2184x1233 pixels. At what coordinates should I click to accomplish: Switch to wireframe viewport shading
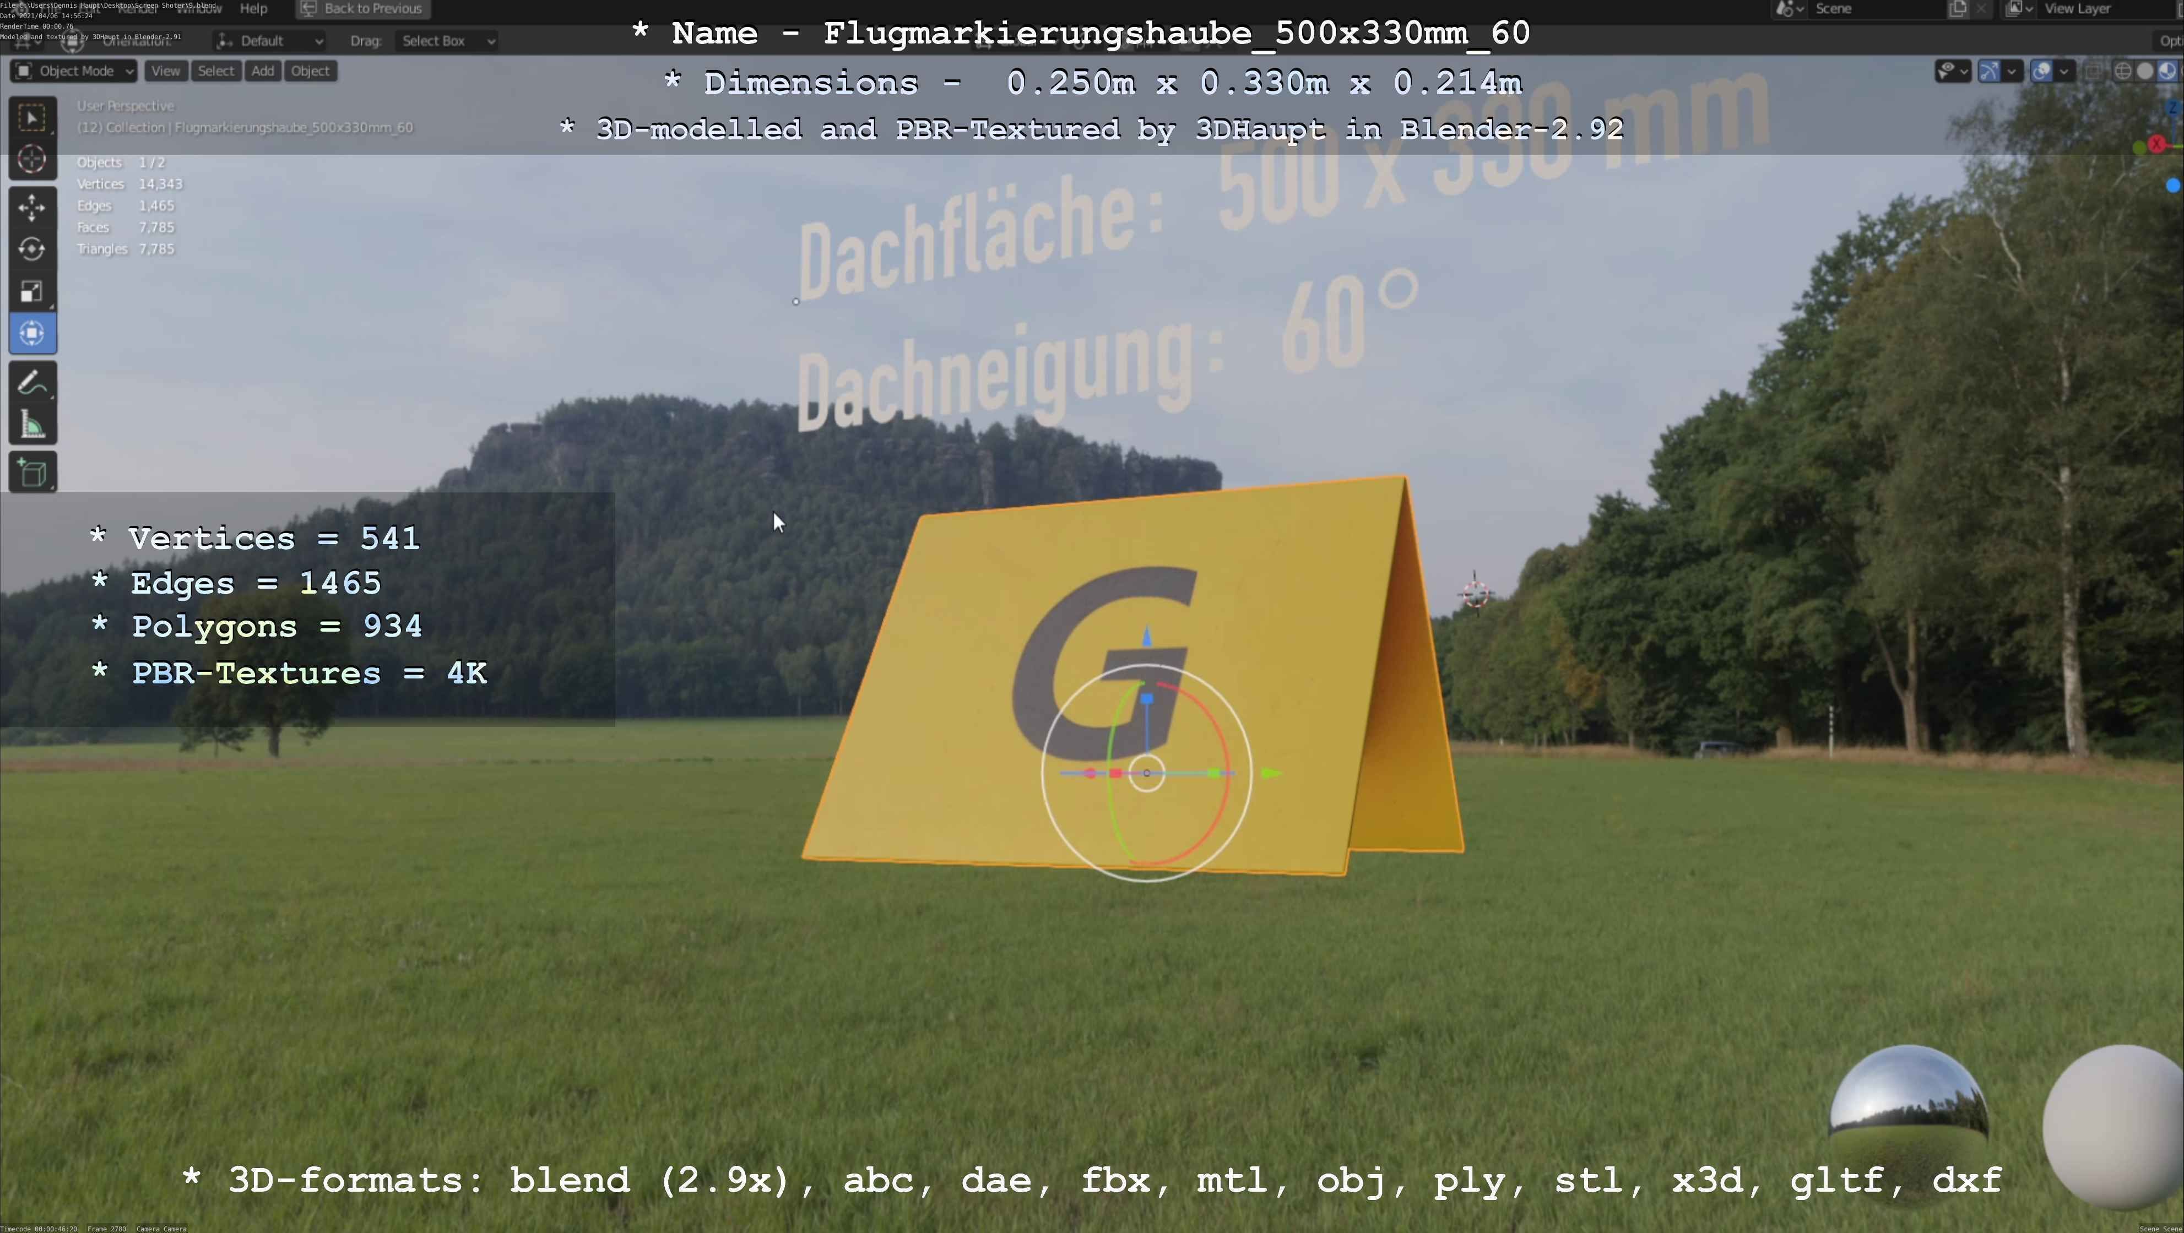tap(2123, 71)
